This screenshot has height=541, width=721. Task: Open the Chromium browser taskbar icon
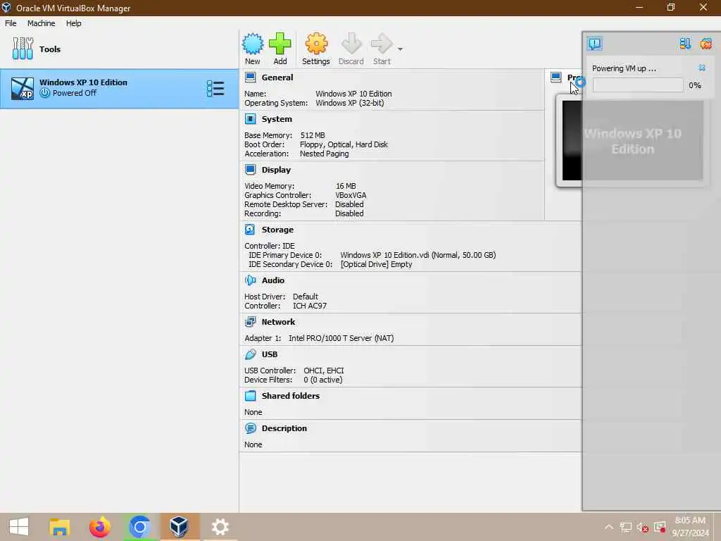(x=139, y=527)
